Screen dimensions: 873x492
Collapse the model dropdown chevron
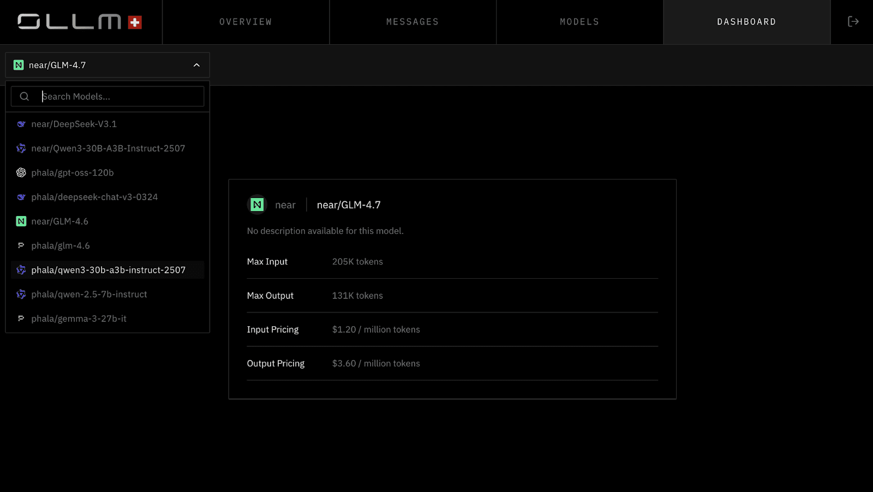point(196,65)
